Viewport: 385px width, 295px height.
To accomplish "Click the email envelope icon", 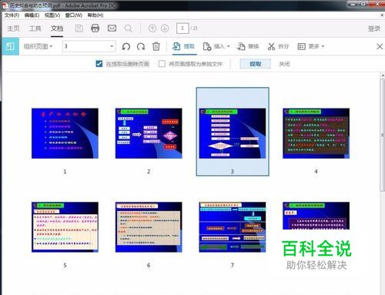I will point(112,28).
